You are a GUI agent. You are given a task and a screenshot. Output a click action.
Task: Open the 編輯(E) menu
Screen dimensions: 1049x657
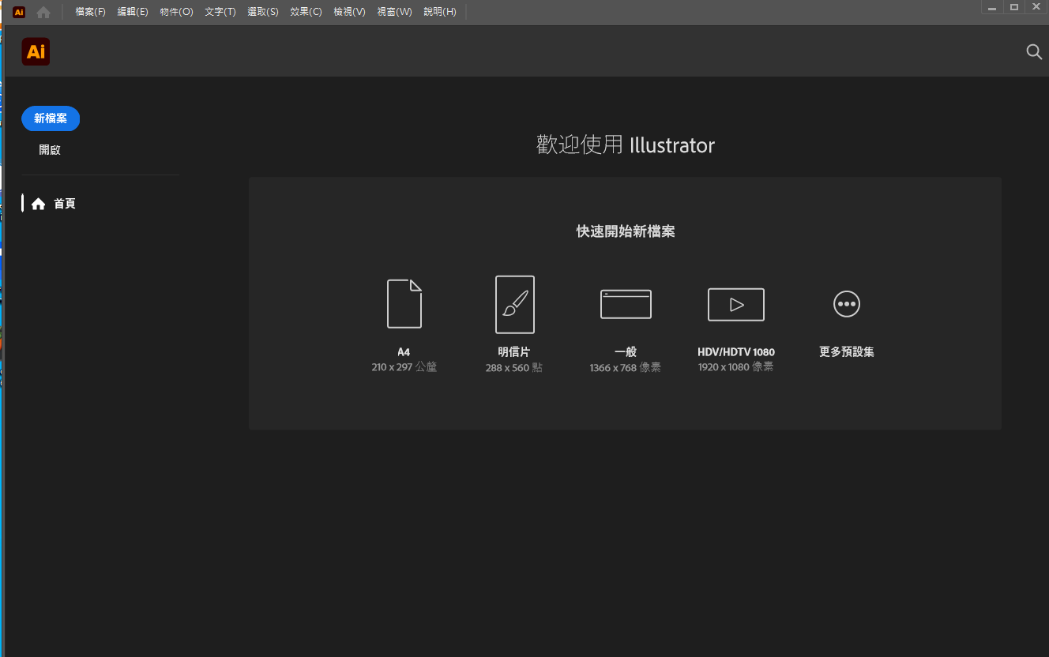(133, 12)
